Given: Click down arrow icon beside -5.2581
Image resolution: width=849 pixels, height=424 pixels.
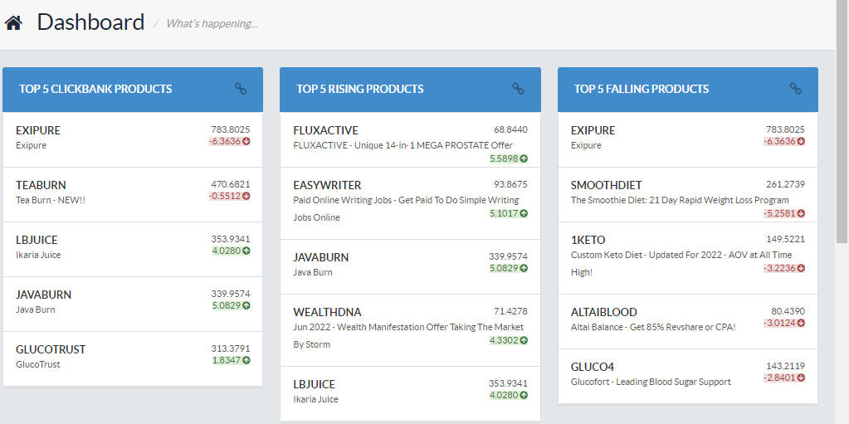Looking at the screenshot, I should 801,213.
